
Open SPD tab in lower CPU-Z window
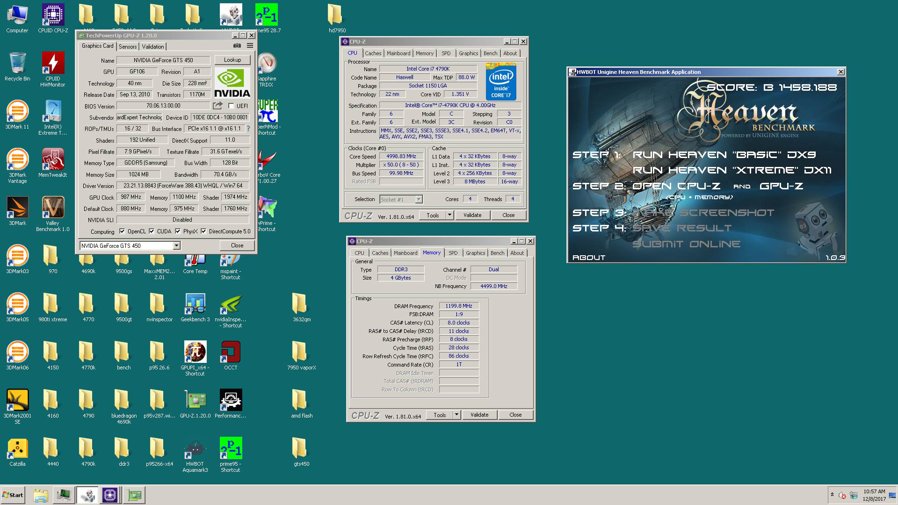pos(453,253)
